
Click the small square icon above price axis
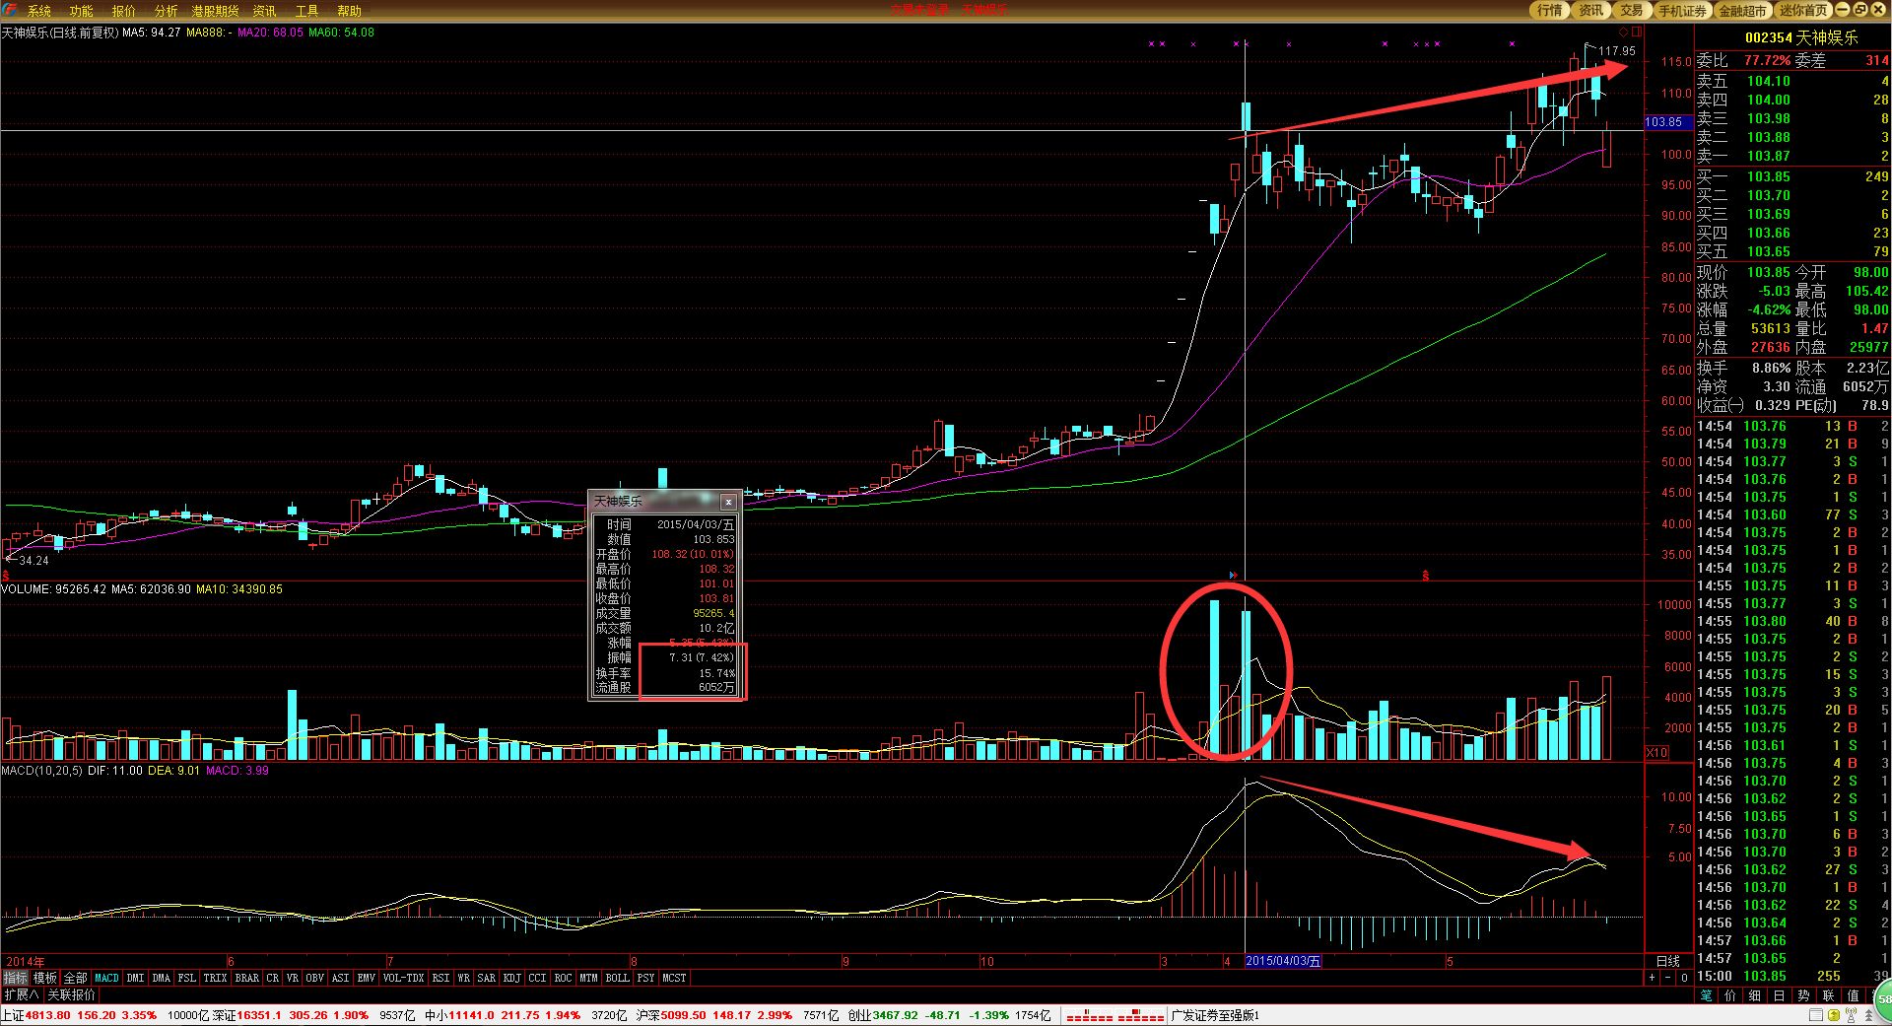coord(1637,32)
